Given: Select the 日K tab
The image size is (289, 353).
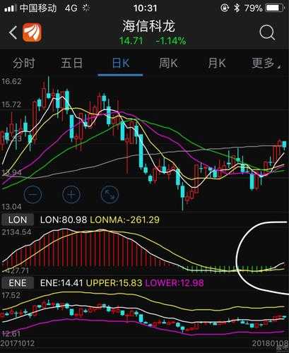Looking at the screenshot, I should [120, 63].
